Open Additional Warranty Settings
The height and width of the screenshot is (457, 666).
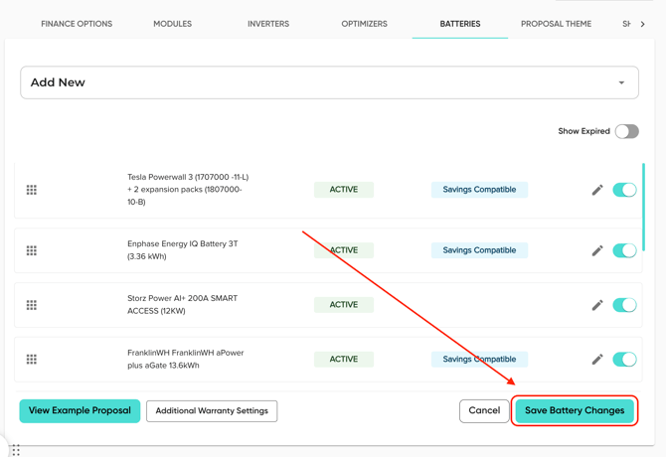(212, 410)
